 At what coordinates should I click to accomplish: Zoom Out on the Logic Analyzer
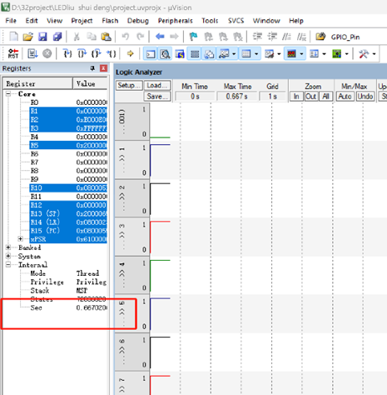pos(311,97)
